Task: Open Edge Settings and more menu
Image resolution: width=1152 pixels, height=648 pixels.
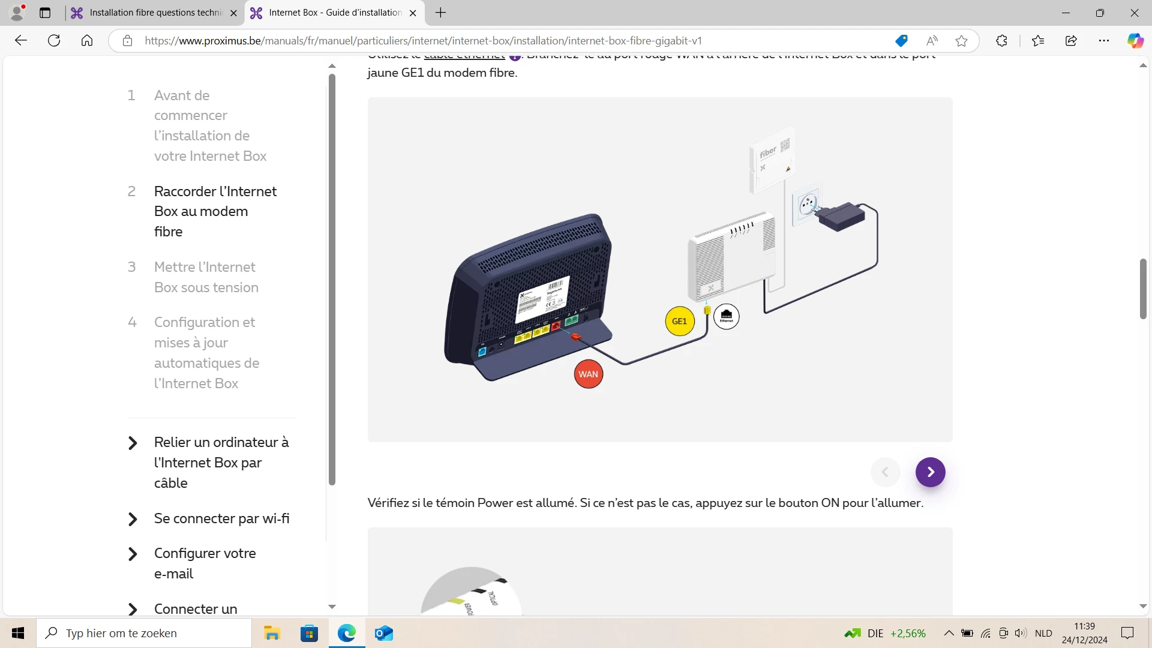Action: (x=1104, y=41)
